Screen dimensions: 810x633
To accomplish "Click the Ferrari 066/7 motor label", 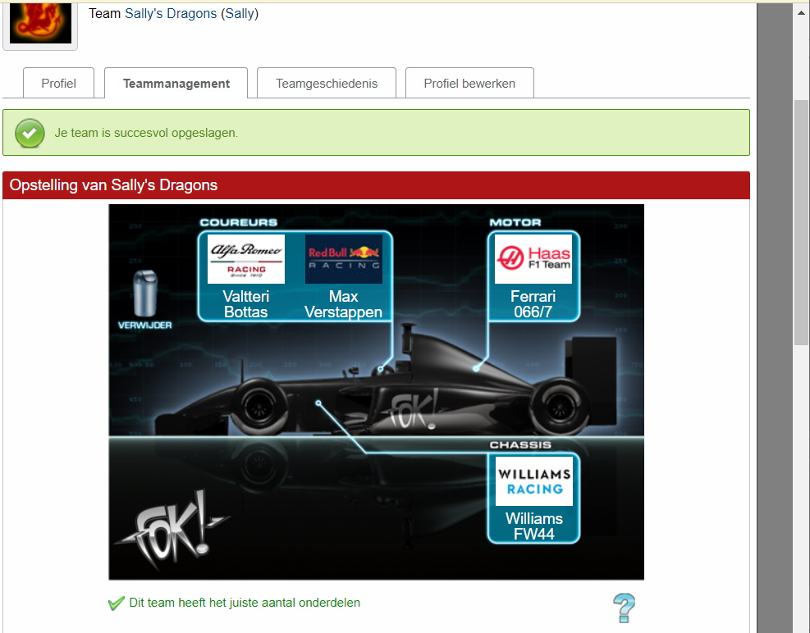I will [x=533, y=304].
